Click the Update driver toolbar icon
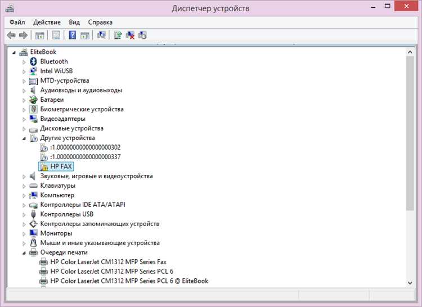The height and width of the screenshot is (307, 422). click(118, 35)
